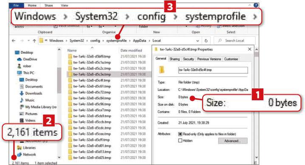The width and height of the screenshot is (305, 165).
Task: Open Libraries icon in sidebar
Action: tap(19, 148)
